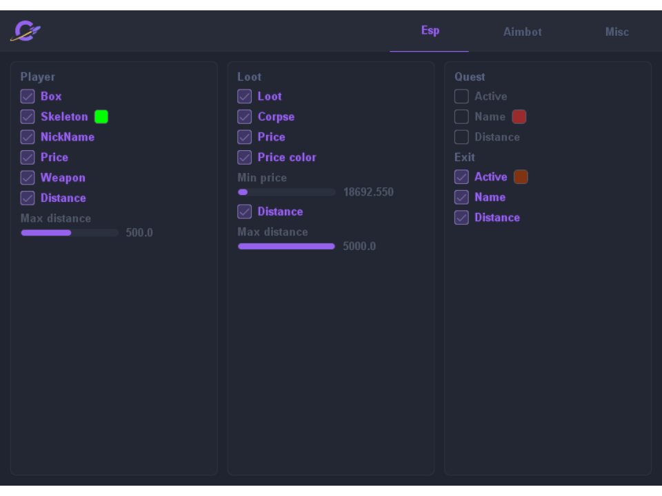Viewport: 662px width, 496px height.
Task: Click the Player section heading
Action: pyautogui.click(x=37, y=76)
